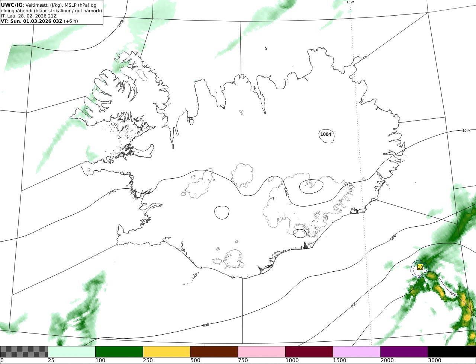Click the 15W longitude label

[350, 2]
